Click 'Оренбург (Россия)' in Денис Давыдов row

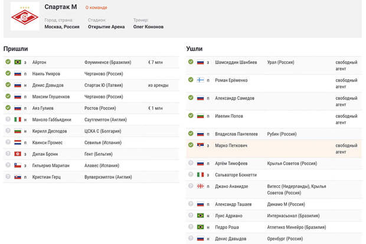click(285, 239)
